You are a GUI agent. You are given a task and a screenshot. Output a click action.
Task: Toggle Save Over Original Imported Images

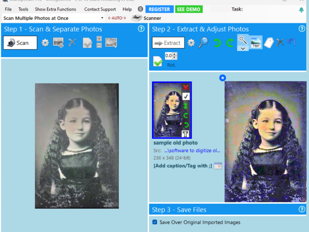[x=155, y=222]
